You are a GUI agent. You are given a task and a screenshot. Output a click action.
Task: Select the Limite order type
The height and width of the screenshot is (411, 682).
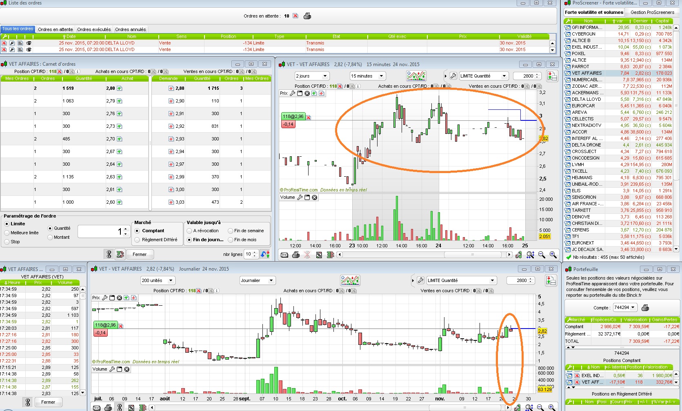(x=7, y=224)
